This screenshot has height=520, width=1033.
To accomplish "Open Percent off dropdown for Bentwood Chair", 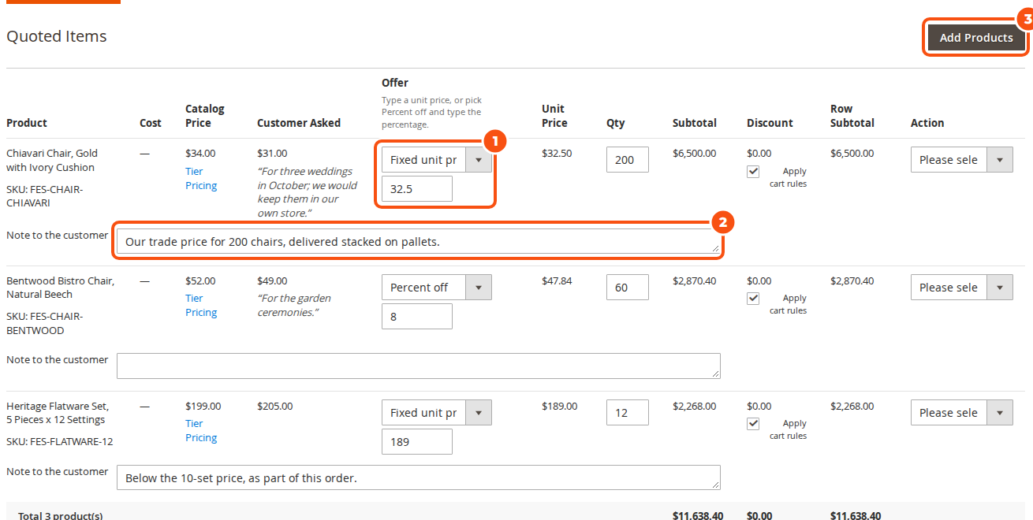I will pyautogui.click(x=437, y=288).
